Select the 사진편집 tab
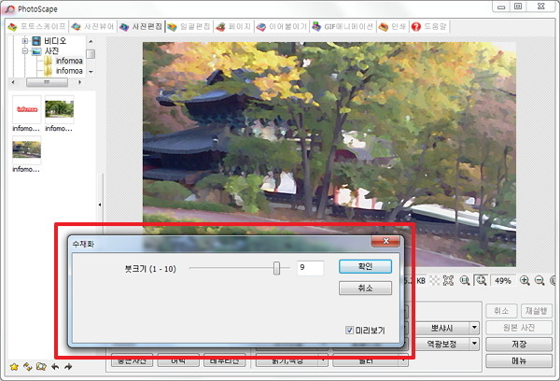560x381 pixels. tap(141, 26)
